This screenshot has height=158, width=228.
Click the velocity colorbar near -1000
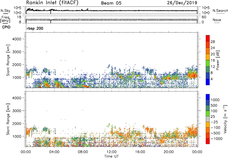208,139
